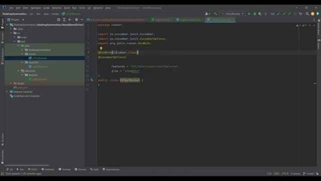Expand the .idea folder
Viewport: 321px width, 181px height.
pyautogui.click(x=11, y=29)
